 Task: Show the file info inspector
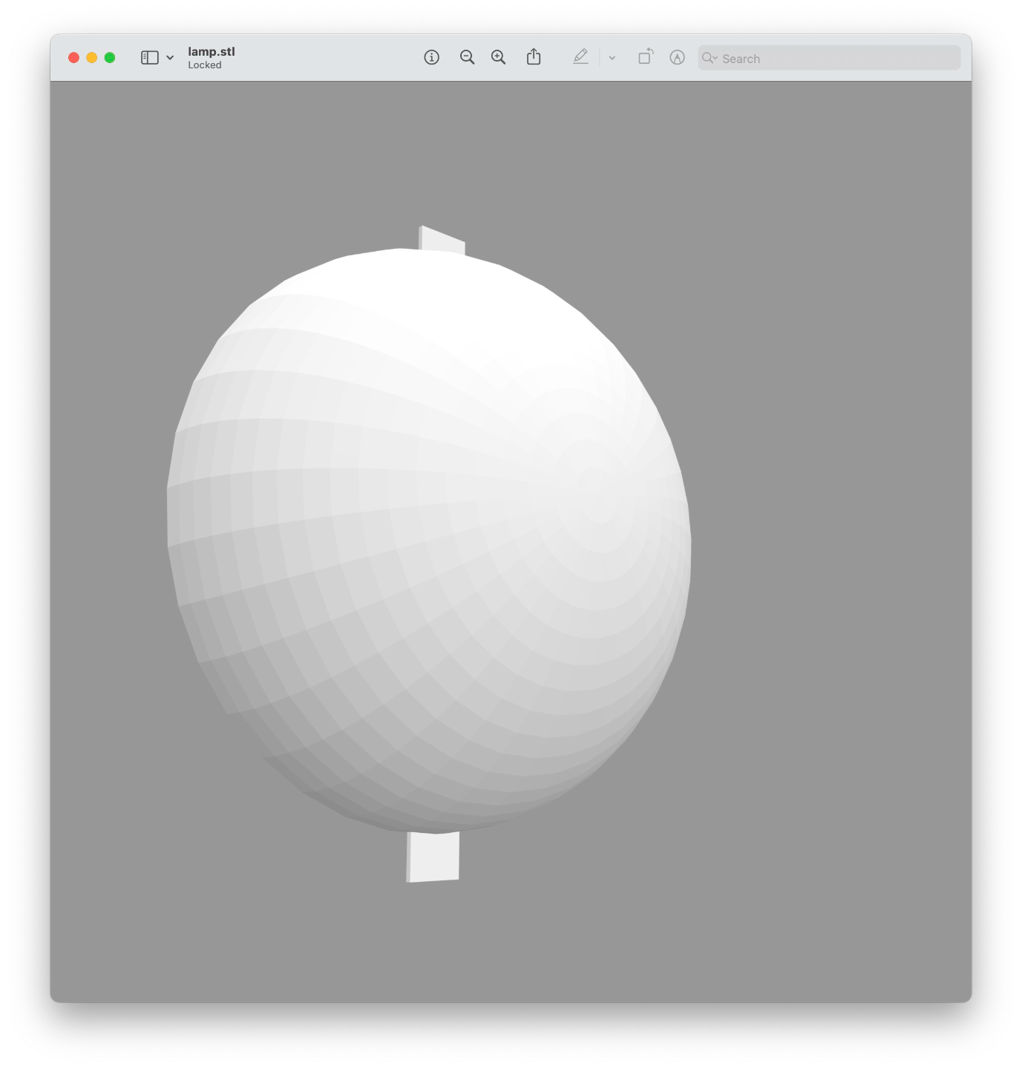[x=431, y=57]
